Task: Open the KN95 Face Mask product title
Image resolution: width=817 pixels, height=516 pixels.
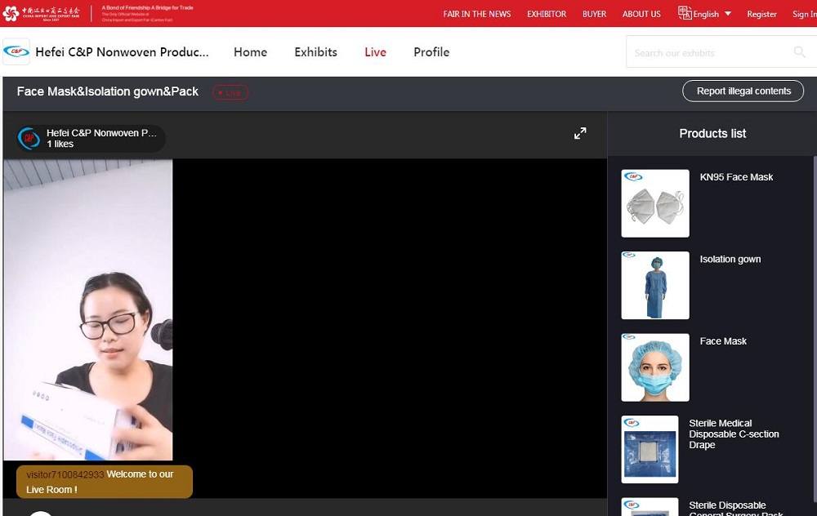Action: click(736, 177)
